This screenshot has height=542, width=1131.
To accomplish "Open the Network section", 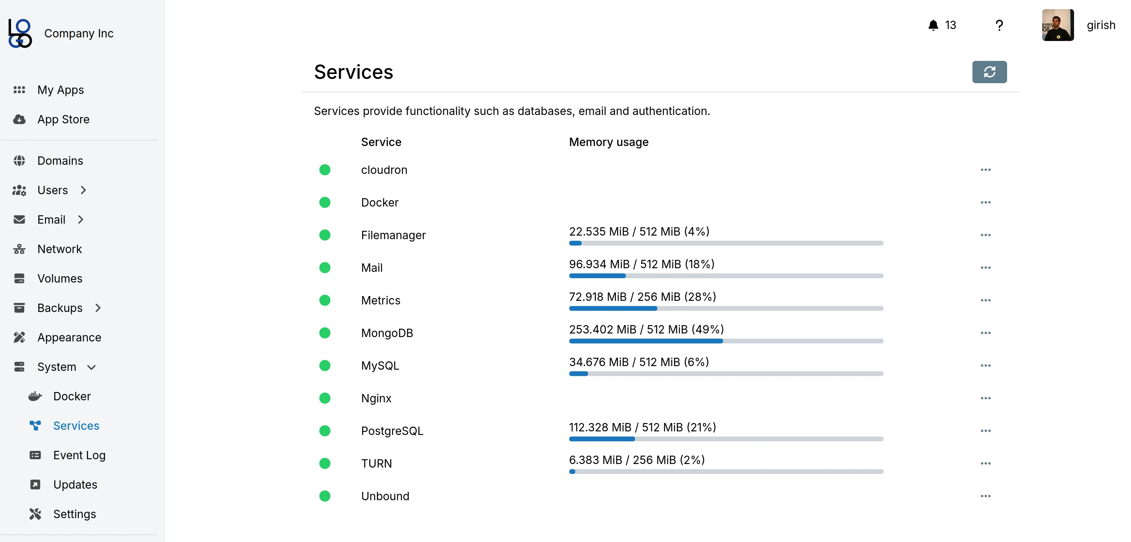I will point(59,249).
